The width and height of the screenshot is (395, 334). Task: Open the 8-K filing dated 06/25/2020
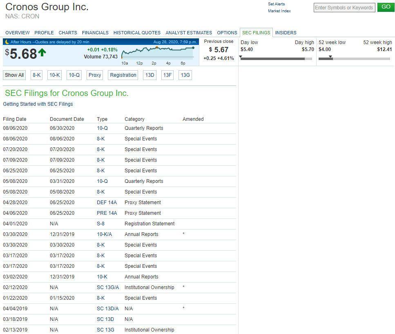click(x=101, y=171)
